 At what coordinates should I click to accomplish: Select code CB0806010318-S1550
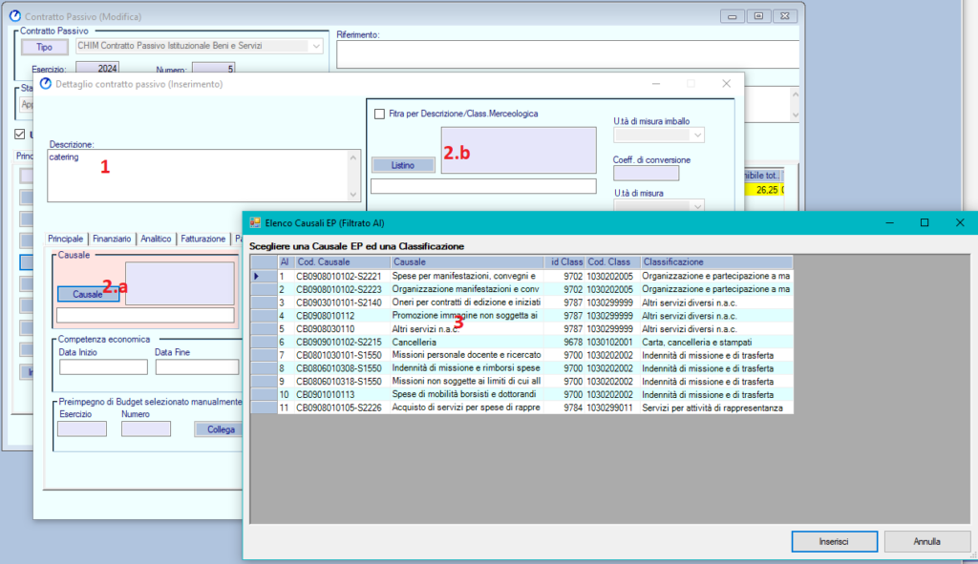tap(339, 382)
